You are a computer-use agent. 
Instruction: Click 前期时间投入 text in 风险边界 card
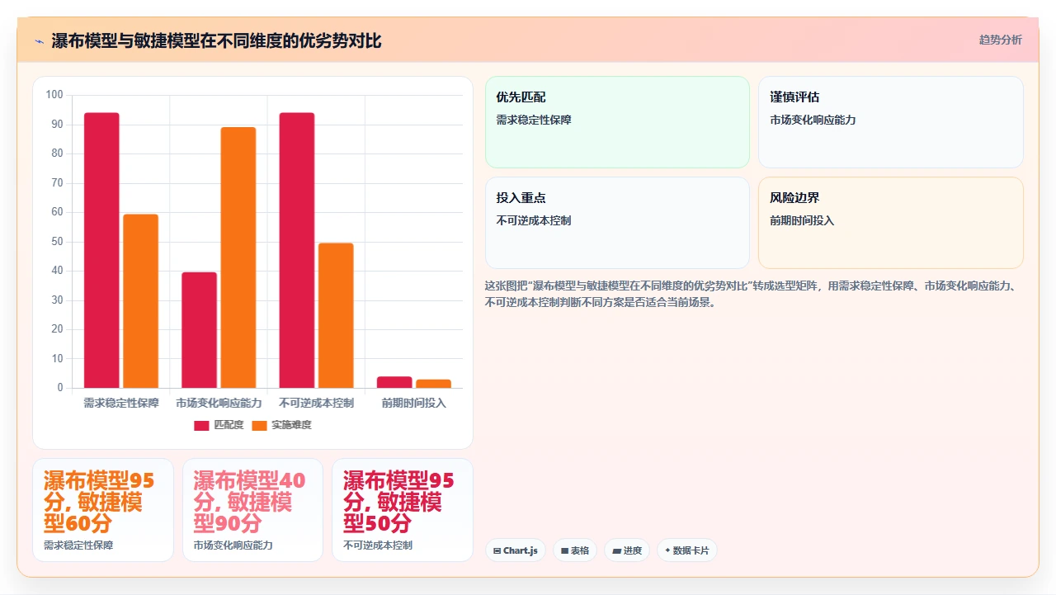[802, 220]
